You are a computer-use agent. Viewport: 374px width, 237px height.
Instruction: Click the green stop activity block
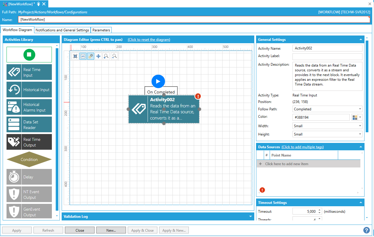coord(29,54)
